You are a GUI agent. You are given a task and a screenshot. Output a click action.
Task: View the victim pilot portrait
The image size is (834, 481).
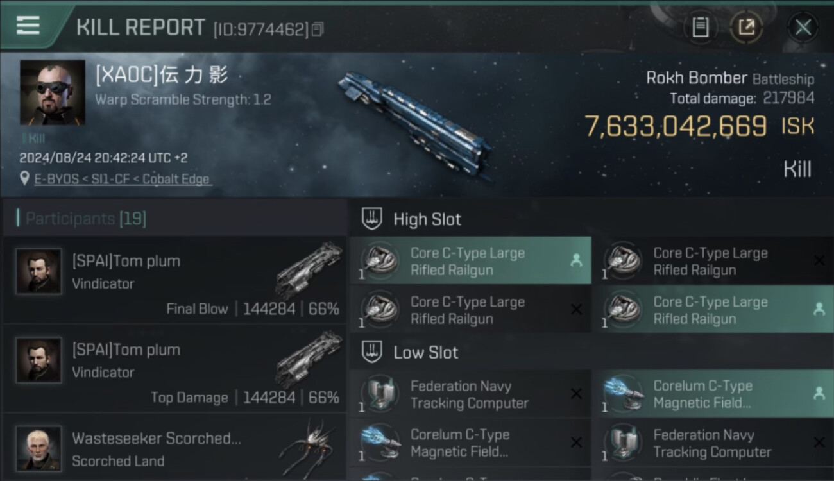coord(53,92)
